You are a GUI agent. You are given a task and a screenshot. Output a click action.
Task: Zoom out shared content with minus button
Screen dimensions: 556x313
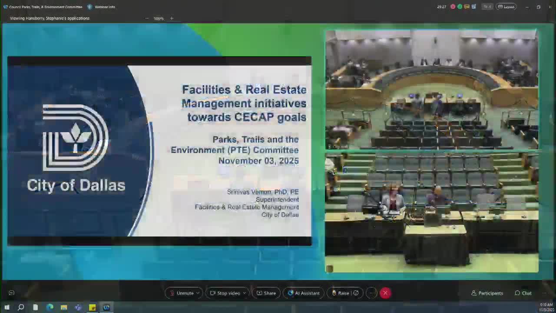click(x=147, y=18)
